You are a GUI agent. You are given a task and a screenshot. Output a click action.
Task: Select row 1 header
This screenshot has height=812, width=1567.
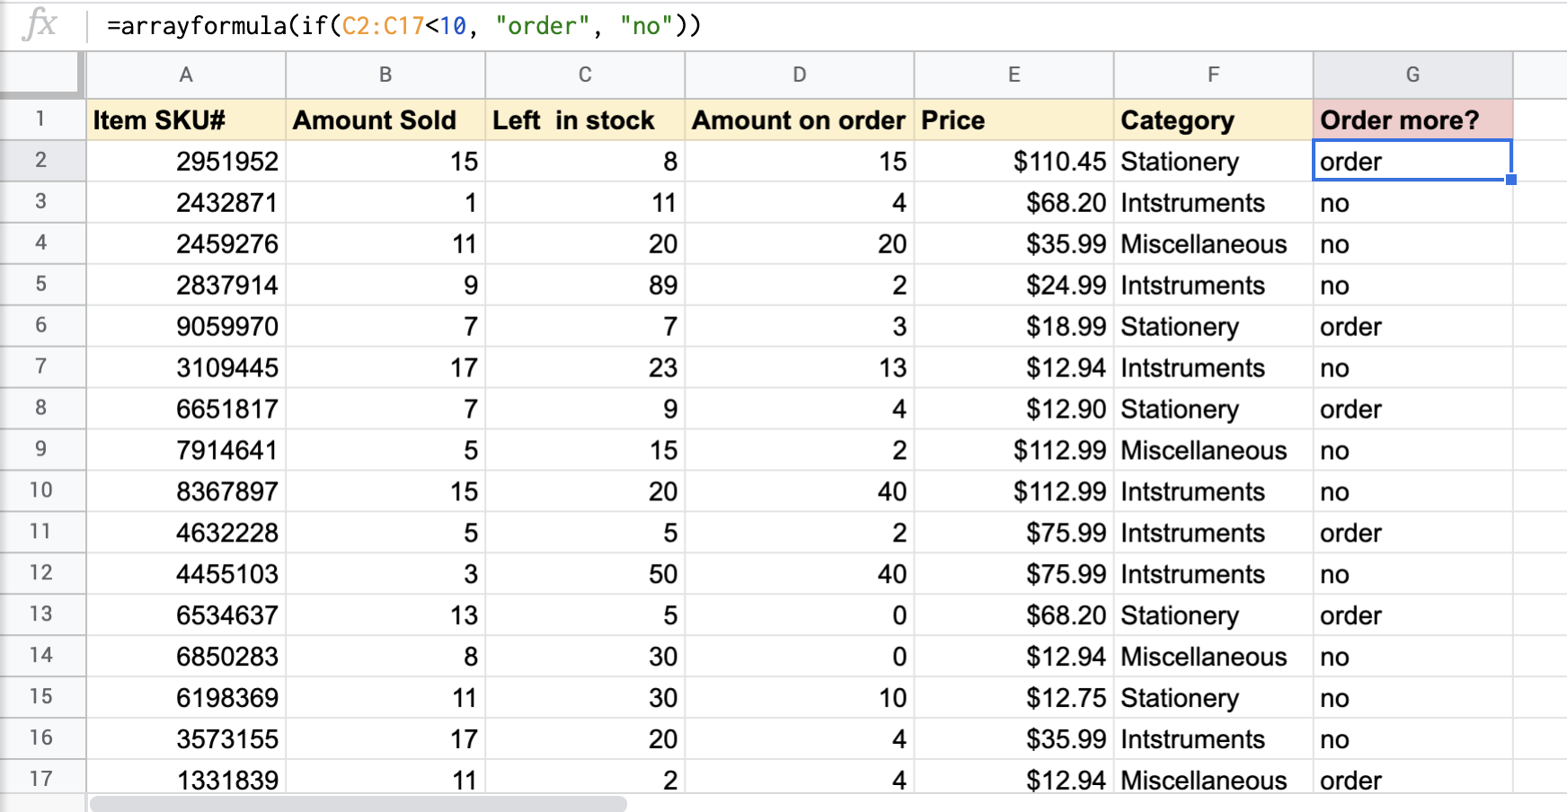point(41,119)
